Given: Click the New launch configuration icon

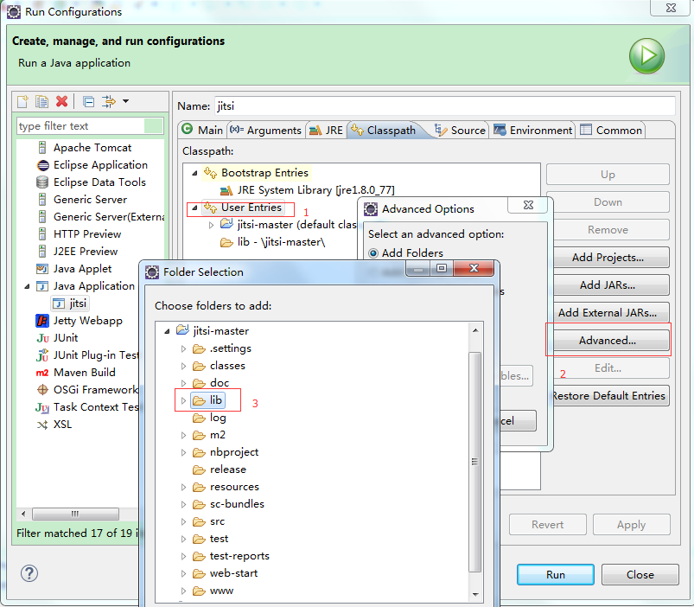Looking at the screenshot, I should pos(22,101).
